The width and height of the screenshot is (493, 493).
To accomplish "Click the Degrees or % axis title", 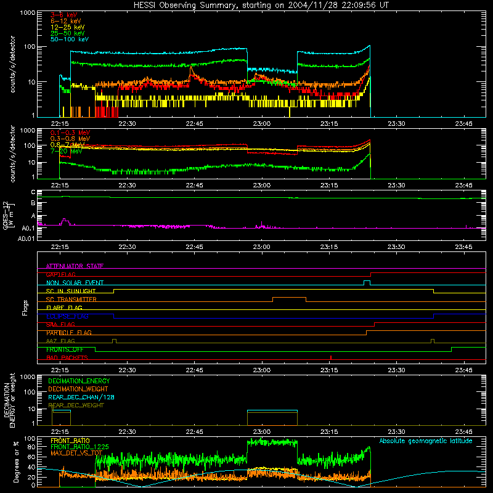I will [16, 462].
